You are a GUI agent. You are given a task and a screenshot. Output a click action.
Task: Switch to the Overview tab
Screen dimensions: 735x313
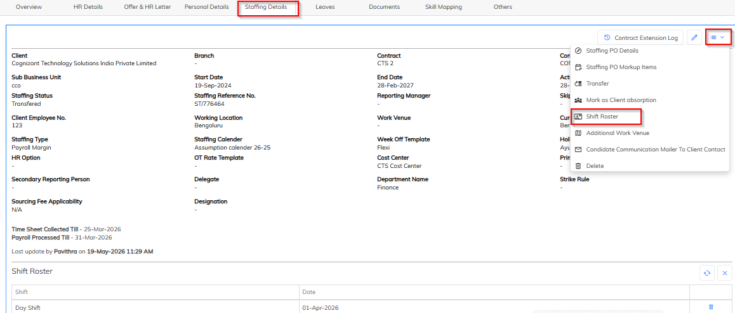(29, 7)
